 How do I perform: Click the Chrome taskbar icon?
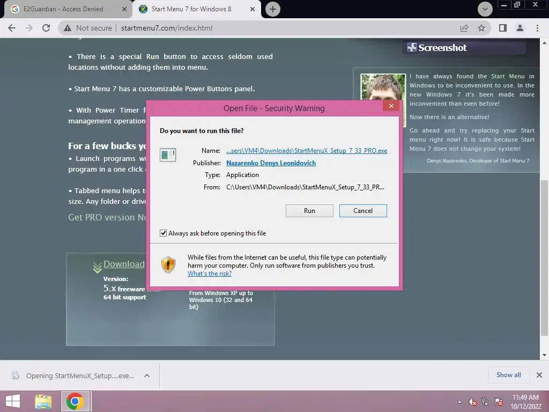tap(75, 401)
